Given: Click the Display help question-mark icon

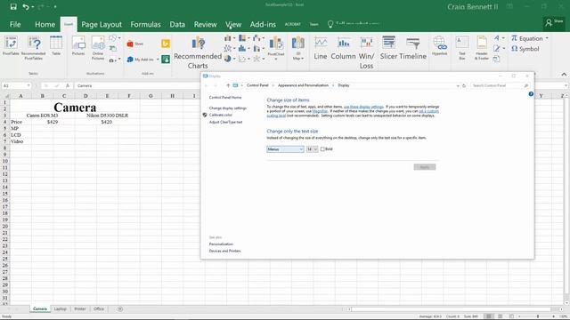Looking at the screenshot, I should 531,94.
